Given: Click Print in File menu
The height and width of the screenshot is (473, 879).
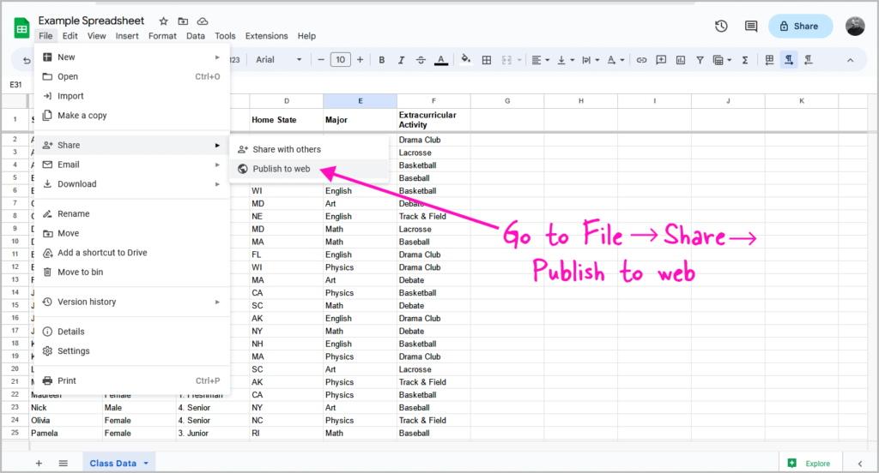Looking at the screenshot, I should [131, 380].
